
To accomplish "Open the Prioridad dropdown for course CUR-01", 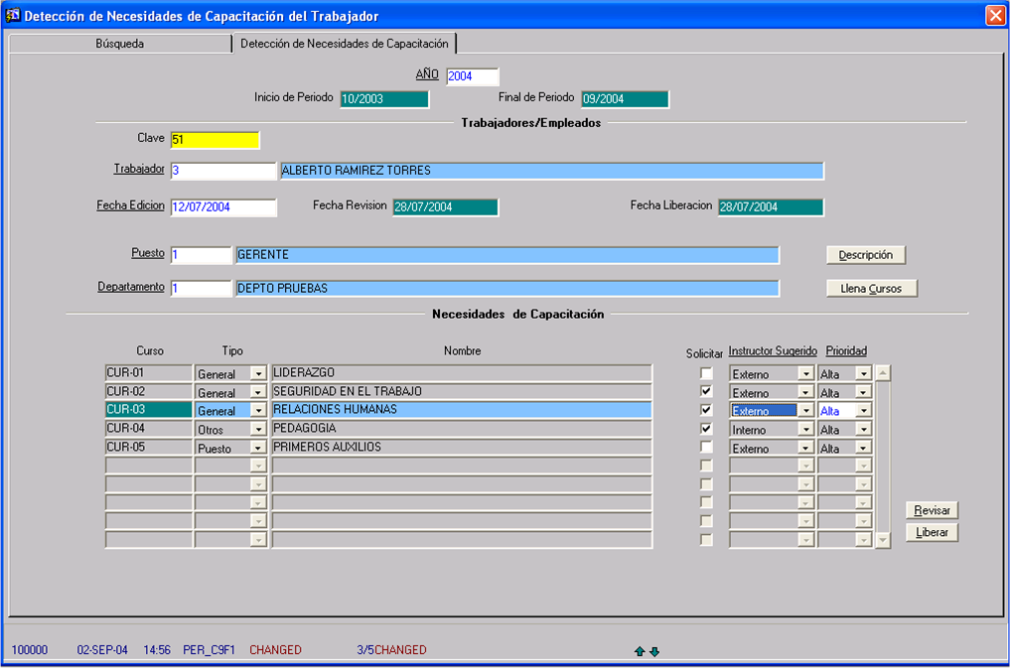I will coord(863,374).
